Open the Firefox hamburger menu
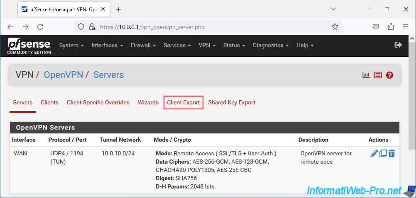Image resolution: width=416 pixels, height=198 pixels. [x=405, y=27]
